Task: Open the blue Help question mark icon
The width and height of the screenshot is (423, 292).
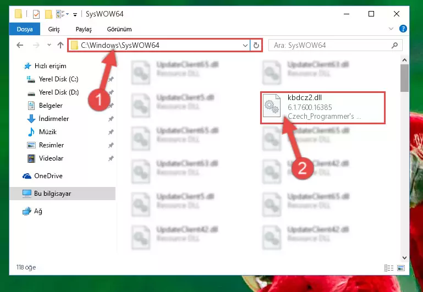Action: pos(403,29)
